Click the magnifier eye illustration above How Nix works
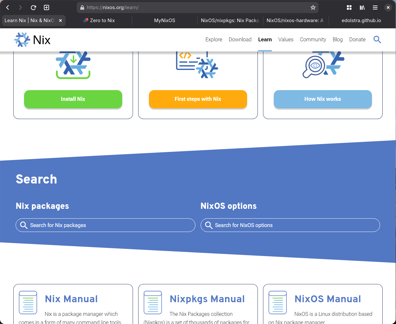Viewport: 396px width, 324px height. tap(323, 65)
